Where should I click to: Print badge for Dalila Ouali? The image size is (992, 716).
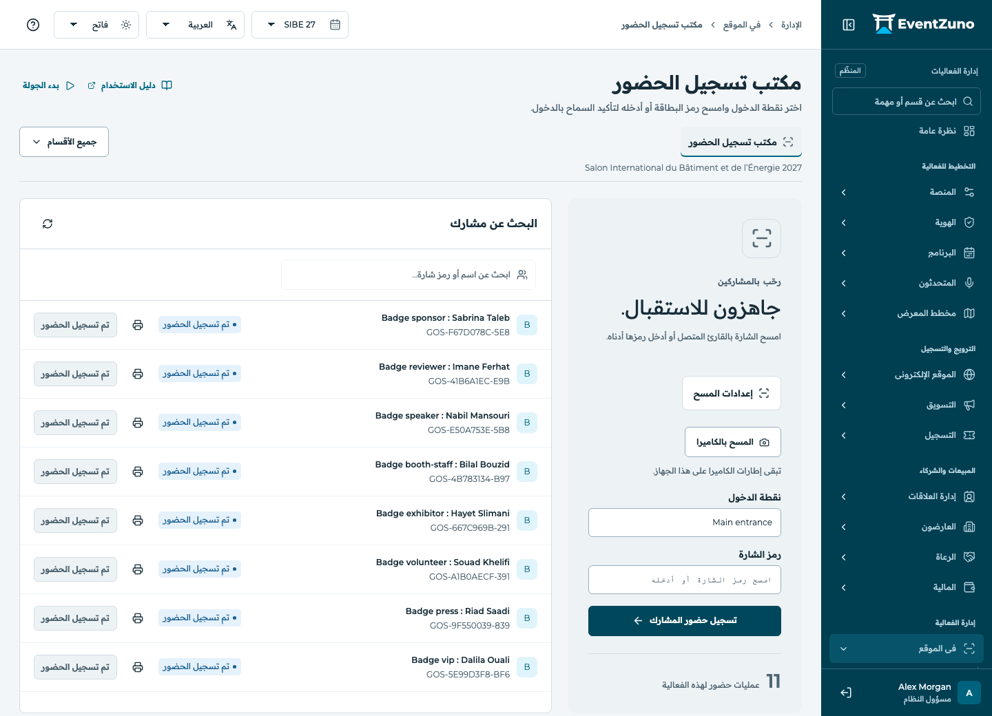(138, 667)
